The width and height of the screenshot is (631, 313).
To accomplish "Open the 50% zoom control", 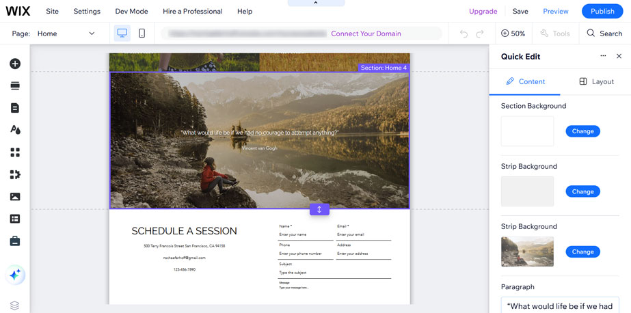I will (x=513, y=33).
